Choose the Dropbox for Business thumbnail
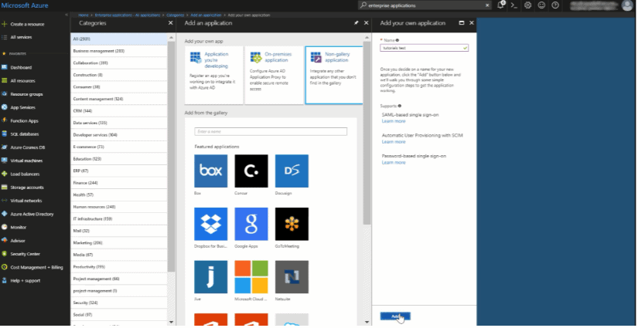The width and height of the screenshot is (638, 328). pos(211,224)
